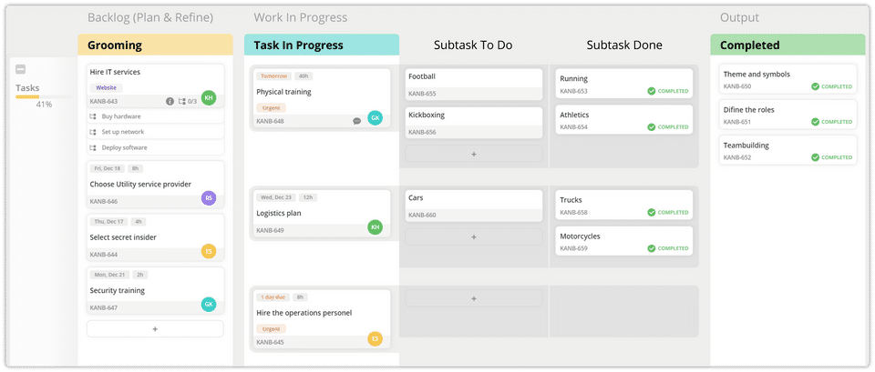The height and width of the screenshot is (372, 875).
Task: Toggle the completed checkmark on Theme and symbols
Action: (x=815, y=86)
